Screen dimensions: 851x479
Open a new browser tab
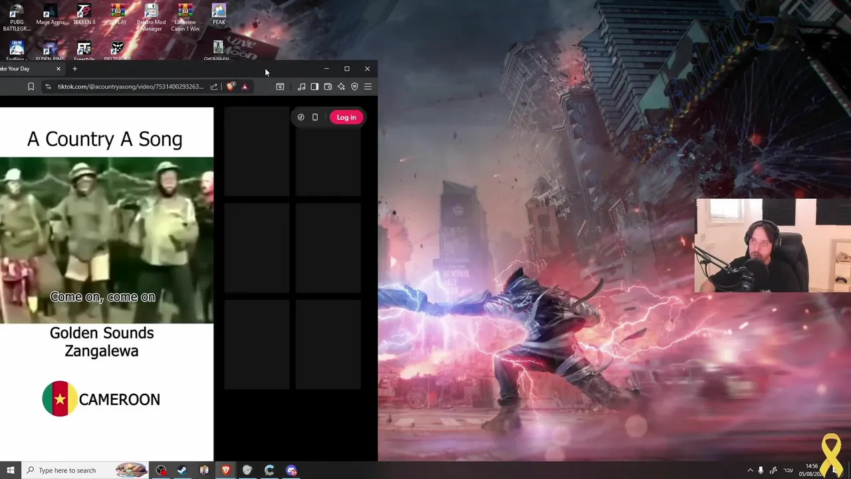coord(74,69)
